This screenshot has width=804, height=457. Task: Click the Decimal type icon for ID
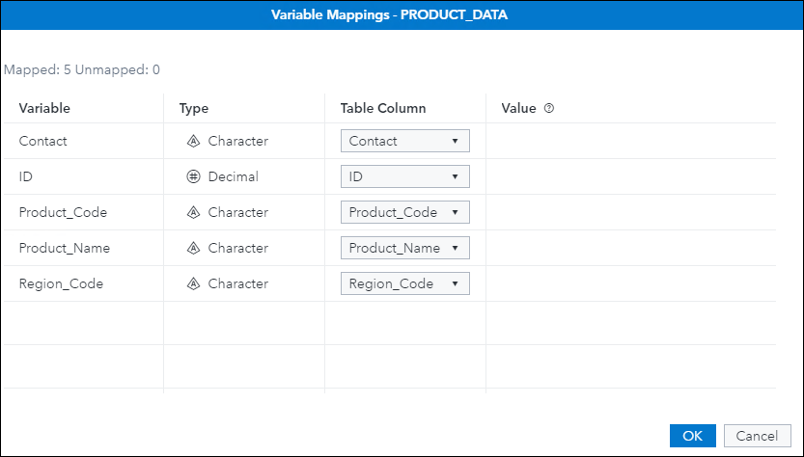193,176
